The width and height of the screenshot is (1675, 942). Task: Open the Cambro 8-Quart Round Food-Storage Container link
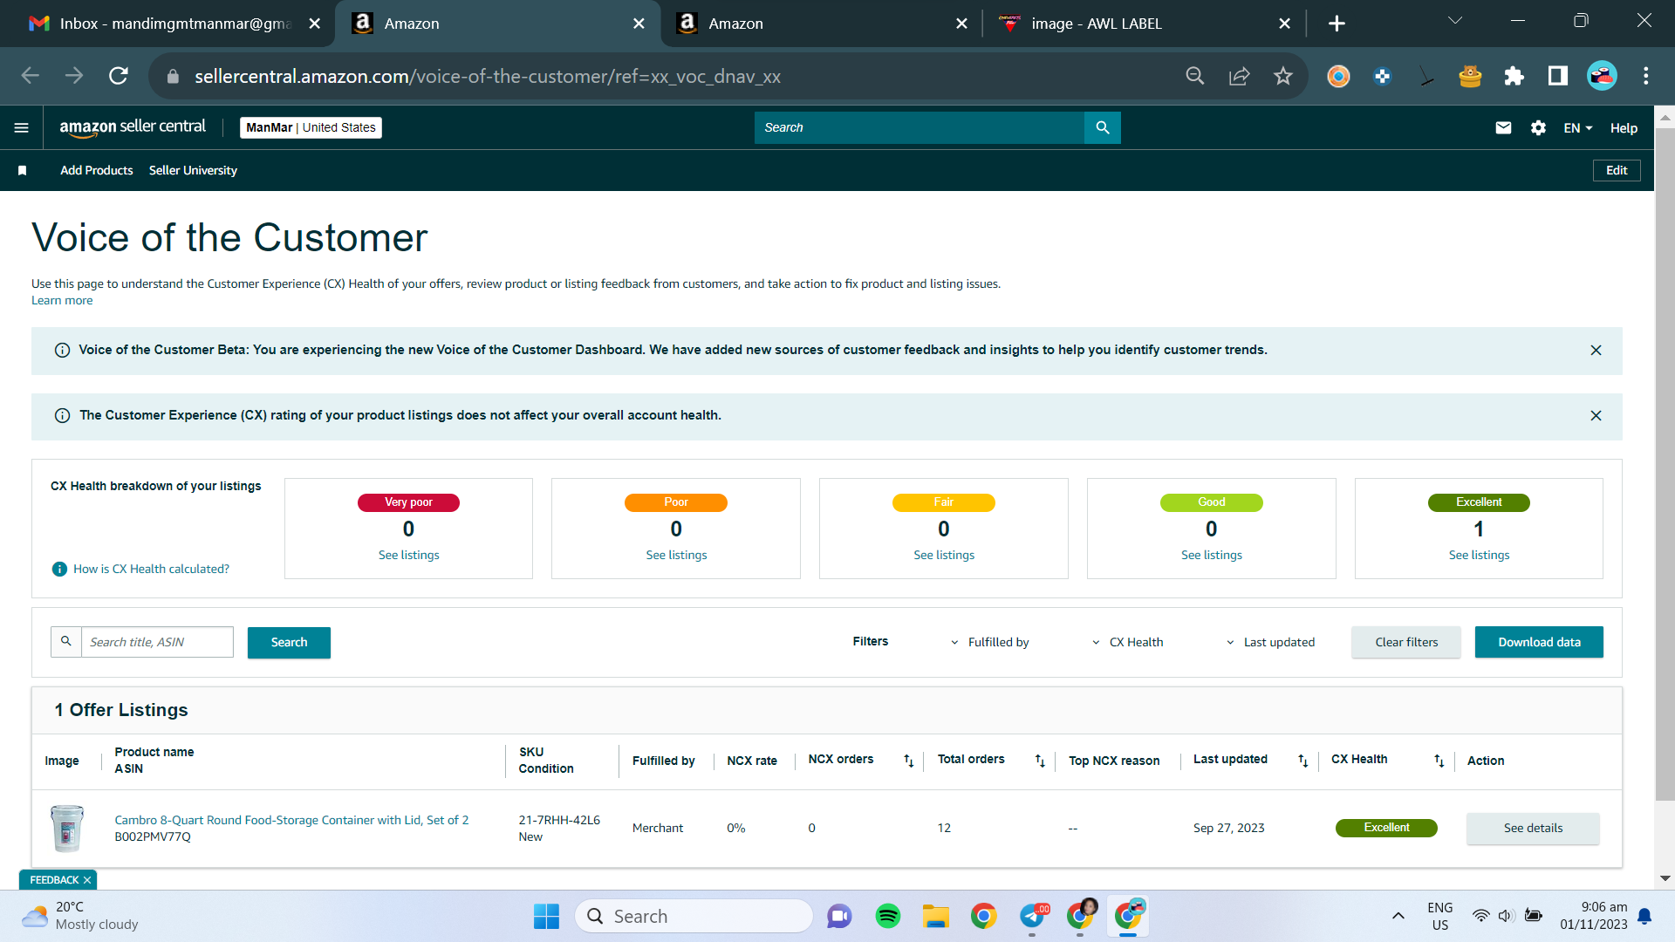291,821
